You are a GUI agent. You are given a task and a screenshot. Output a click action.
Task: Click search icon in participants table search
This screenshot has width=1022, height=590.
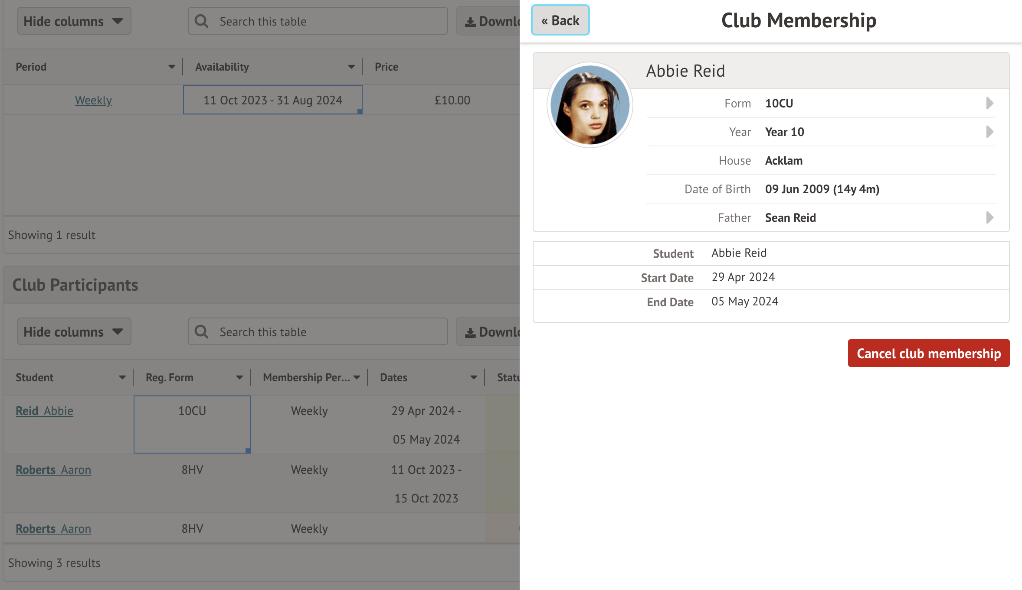(x=202, y=332)
